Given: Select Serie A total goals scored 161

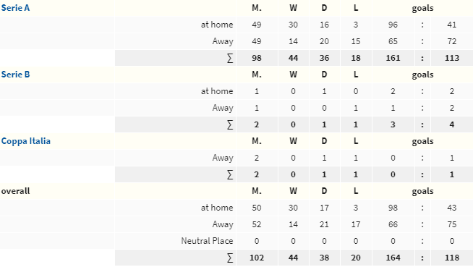Looking at the screenshot, I should (393, 58).
